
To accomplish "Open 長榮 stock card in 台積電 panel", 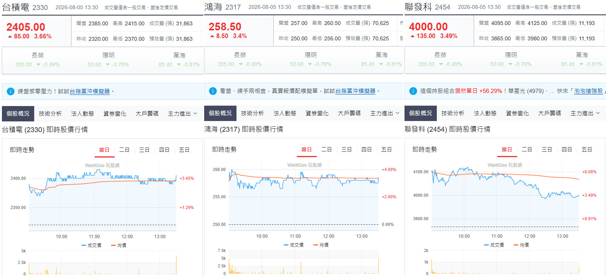I will 38,60.
